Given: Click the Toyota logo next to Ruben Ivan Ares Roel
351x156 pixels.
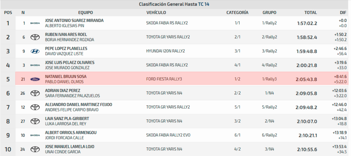Looking at the screenshot, I should tap(35, 37).
